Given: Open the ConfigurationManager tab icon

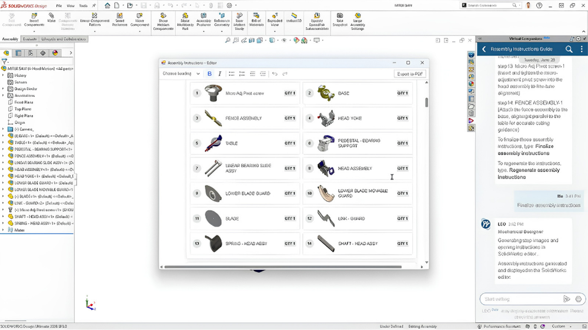Looking at the screenshot, I should pos(31,53).
